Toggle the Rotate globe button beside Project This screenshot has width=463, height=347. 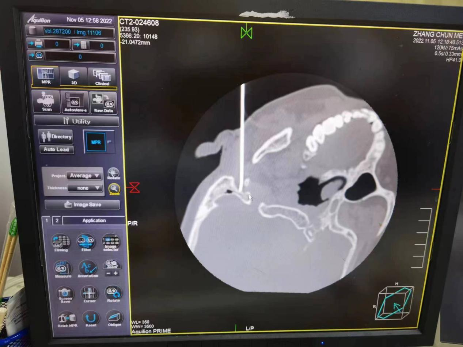point(114,173)
